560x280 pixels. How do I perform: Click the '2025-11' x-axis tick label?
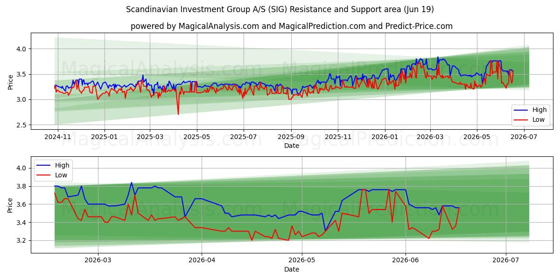click(x=338, y=137)
